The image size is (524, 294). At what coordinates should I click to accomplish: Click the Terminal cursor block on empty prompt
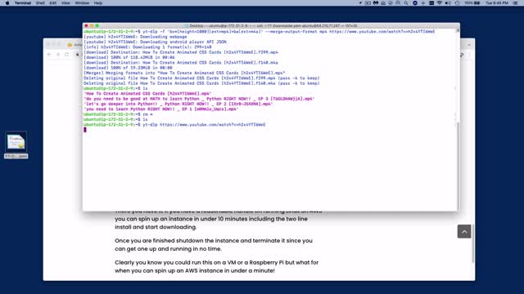click(85, 130)
